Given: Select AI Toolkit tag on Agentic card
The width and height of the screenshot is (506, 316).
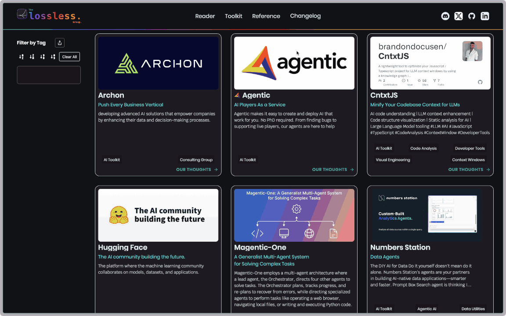Looking at the screenshot, I should [248, 160].
